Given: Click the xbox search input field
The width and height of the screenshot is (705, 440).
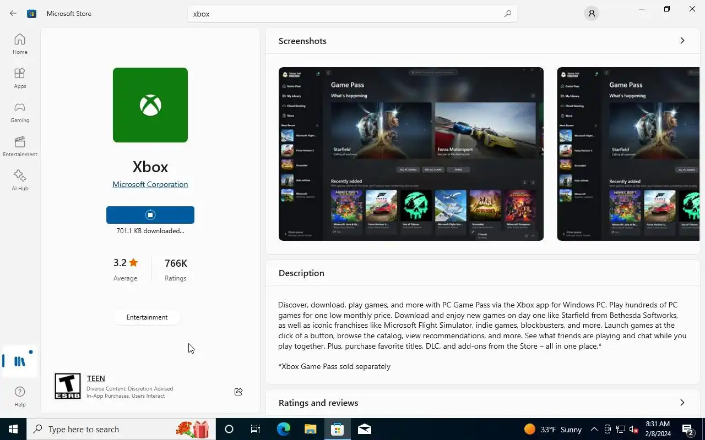Looking at the screenshot, I should tap(352, 14).
